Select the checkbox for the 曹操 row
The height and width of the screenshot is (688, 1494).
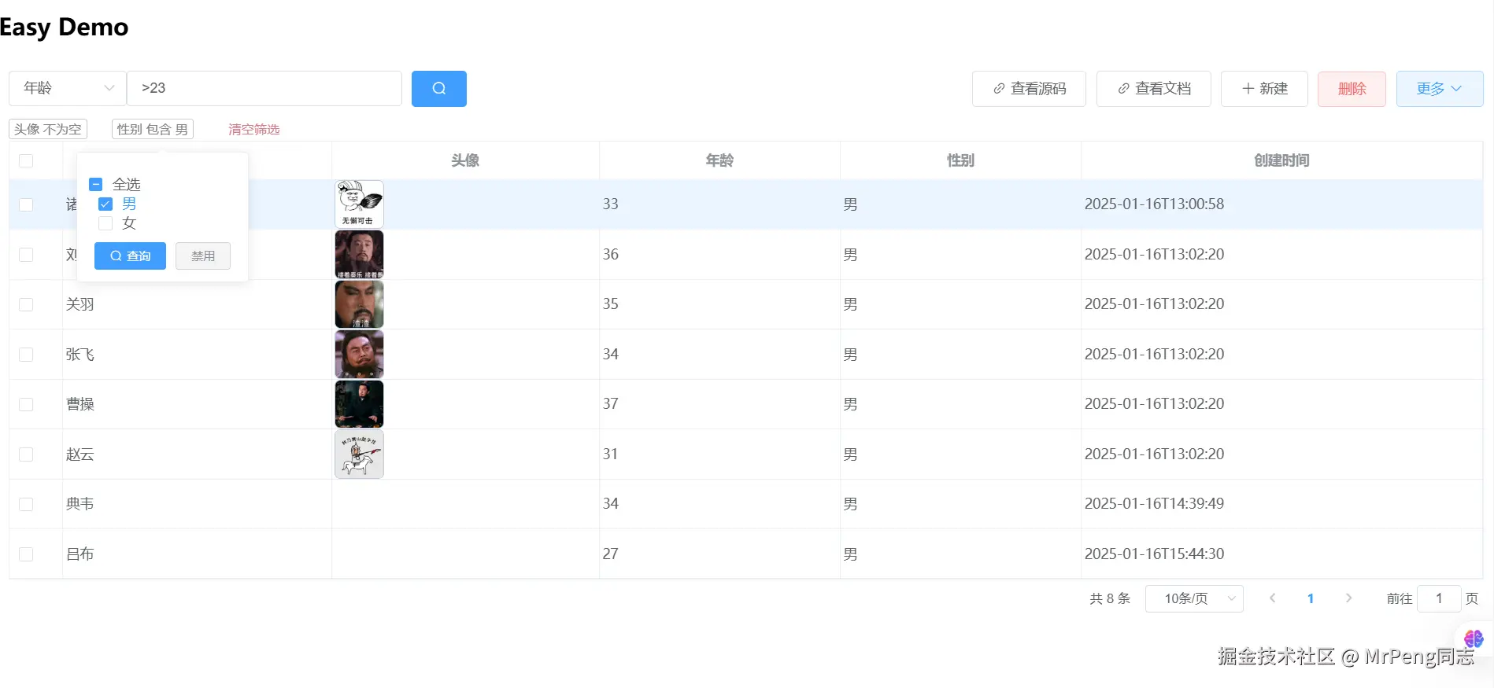click(x=26, y=404)
